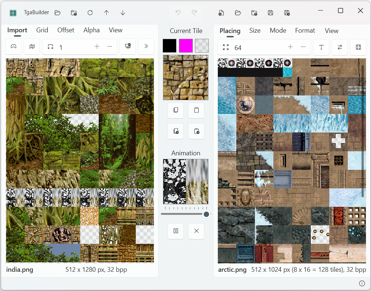Pause the tile animation
371x291 pixels.
tap(176, 231)
